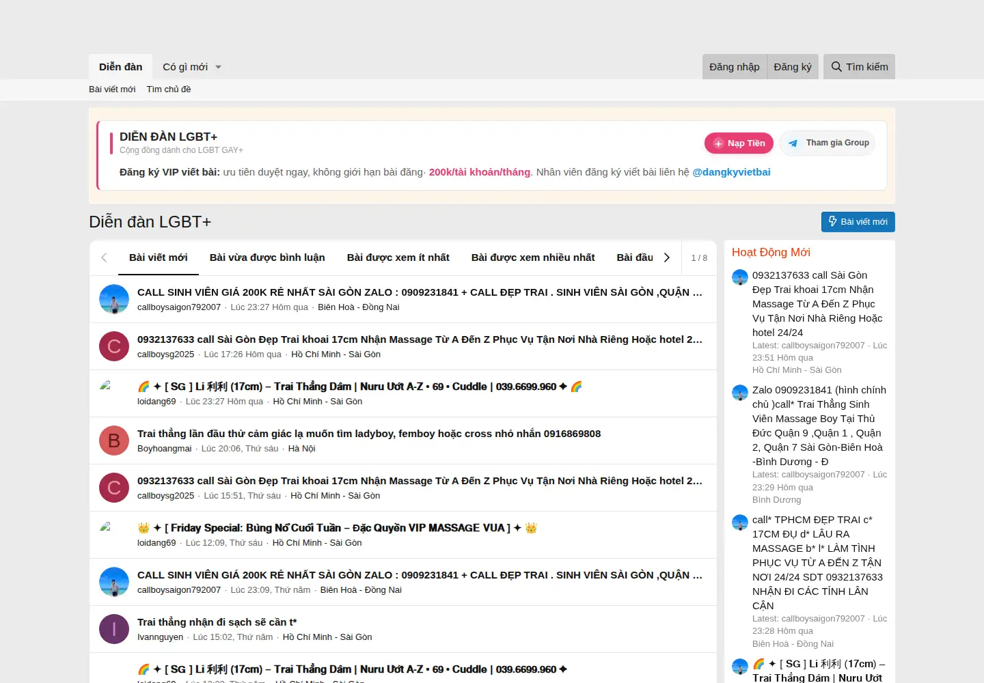984x683 pixels.
Task: Click the magnifier search icon
Action: [x=836, y=67]
